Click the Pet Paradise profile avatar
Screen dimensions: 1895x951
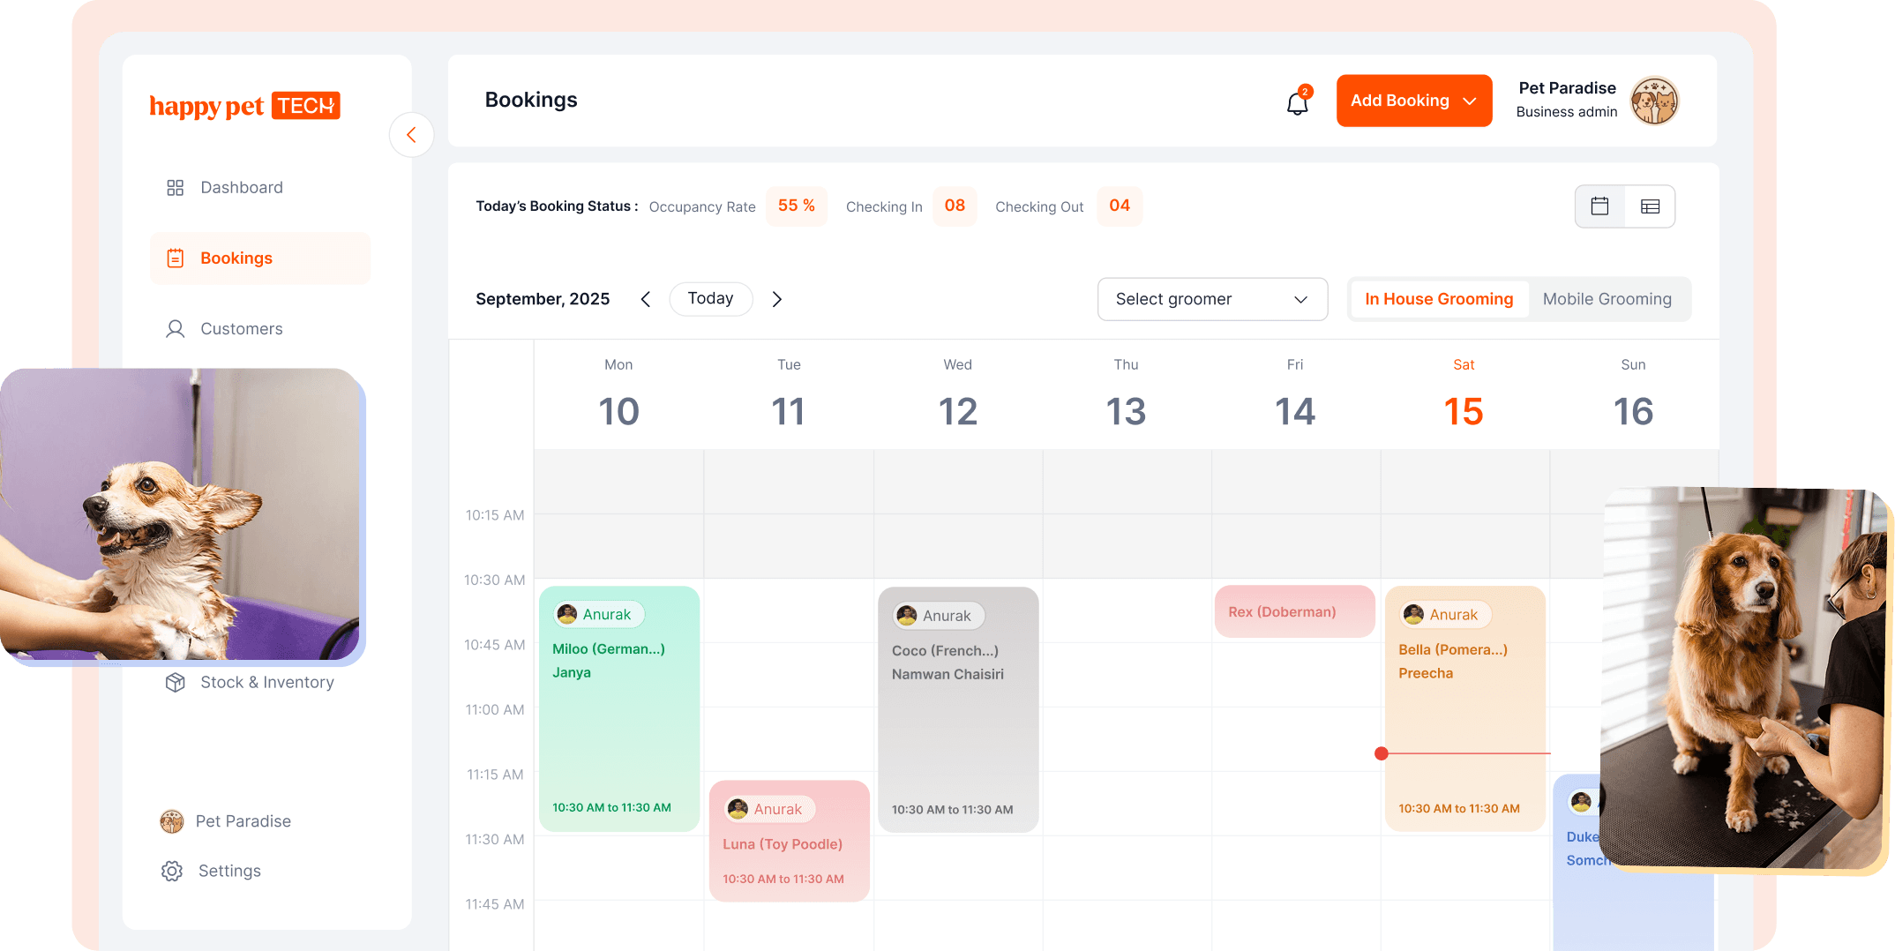tap(1653, 101)
